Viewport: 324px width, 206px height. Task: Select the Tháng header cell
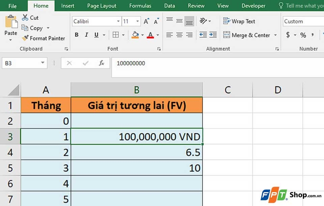click(x=46, y=105)
